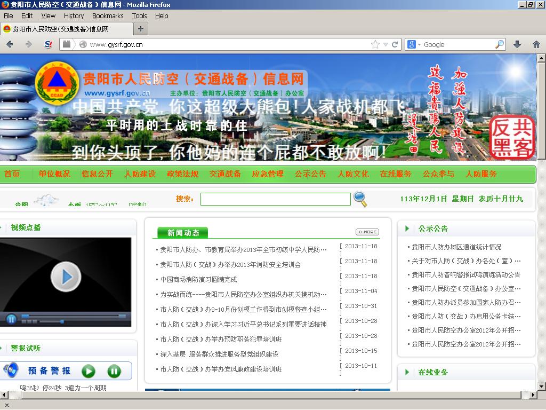Submit Google search with magnifier icon
Image resolution: width=546 pixels, height=410 pixels.
(x=499, y=44)
